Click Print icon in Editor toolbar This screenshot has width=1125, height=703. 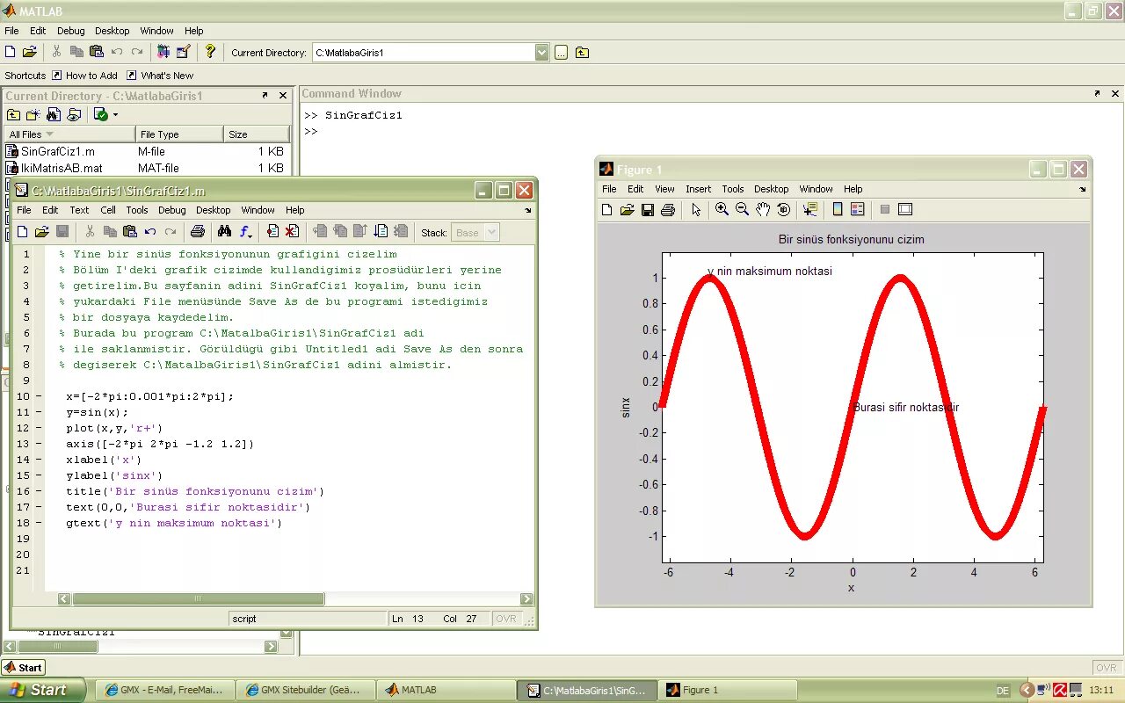pos(198,231)
